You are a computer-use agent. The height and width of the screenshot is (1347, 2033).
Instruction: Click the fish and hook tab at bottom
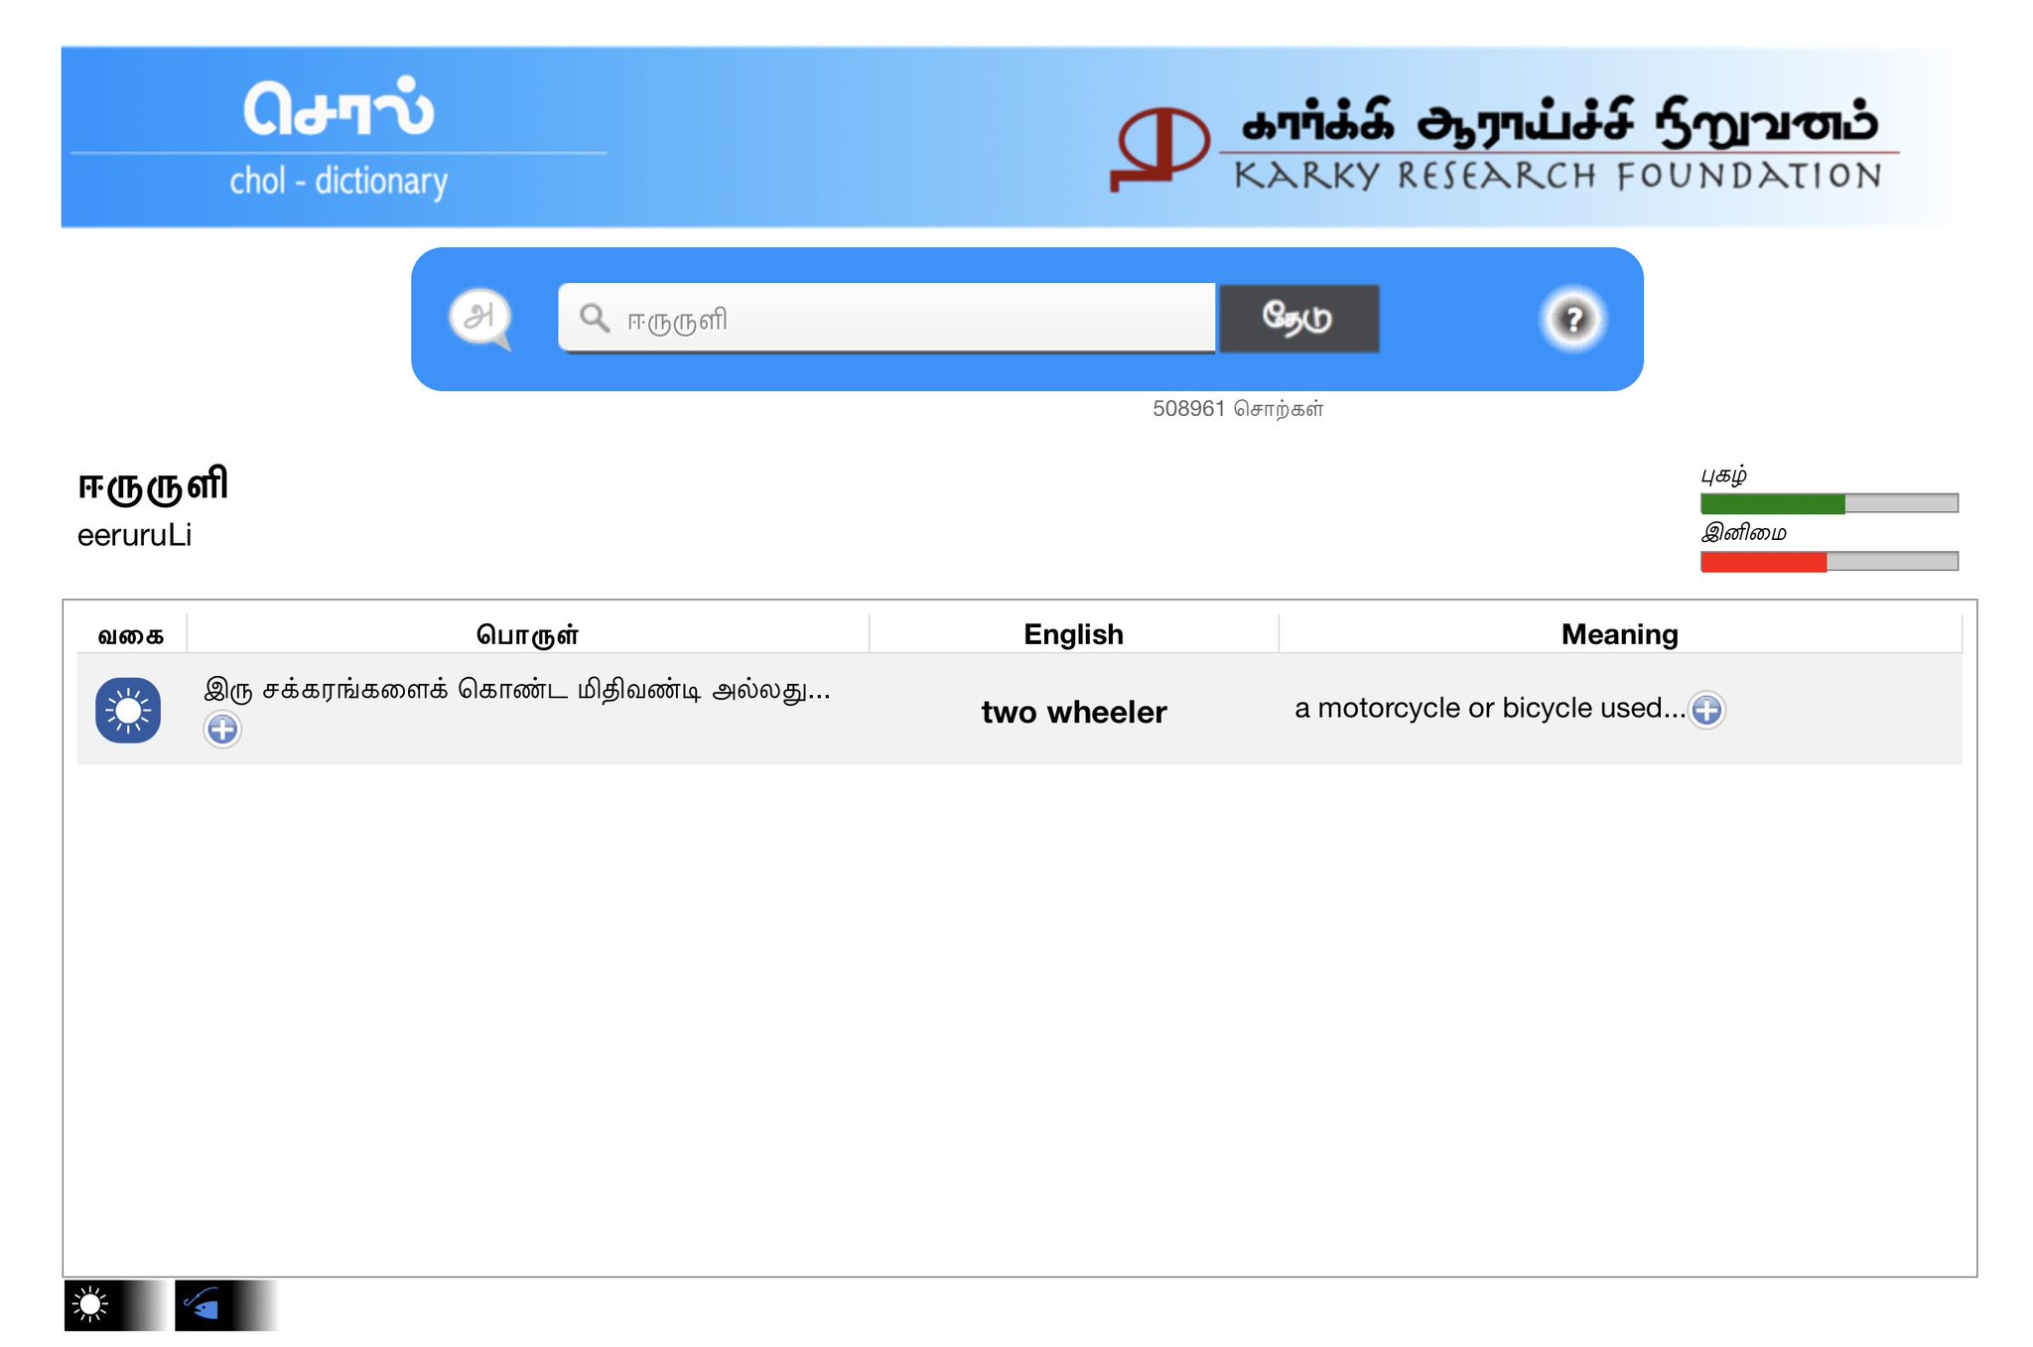click(x=203, y=1304)
